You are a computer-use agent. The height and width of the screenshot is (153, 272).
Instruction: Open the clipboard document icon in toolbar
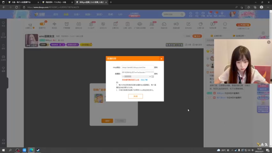128,24
